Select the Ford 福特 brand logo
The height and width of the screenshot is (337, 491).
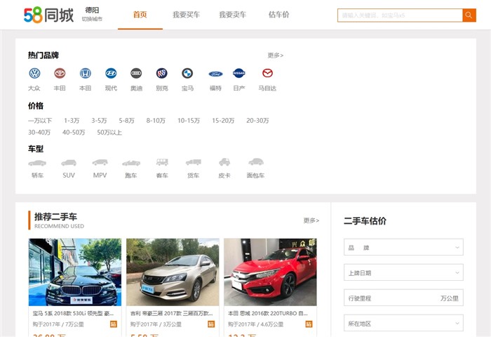[x=216, y=74]
